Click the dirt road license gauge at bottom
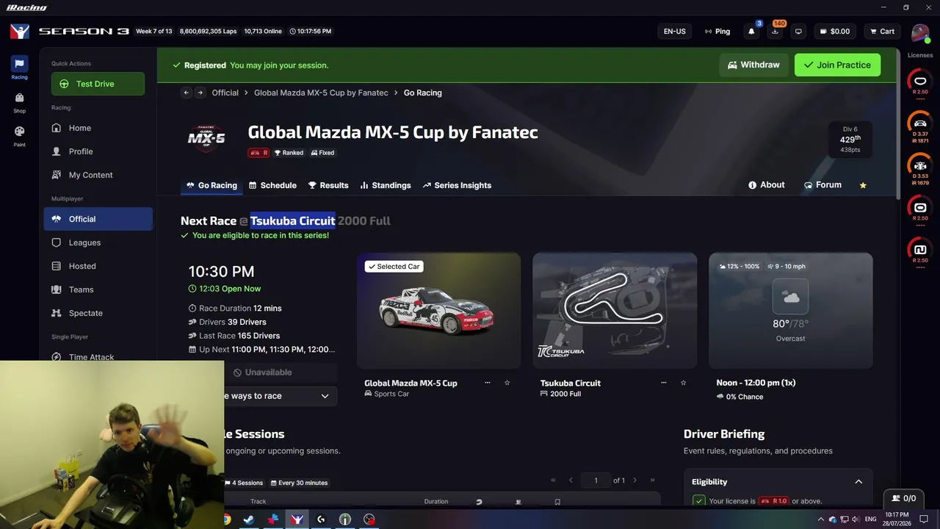 [x=920, y=251]
